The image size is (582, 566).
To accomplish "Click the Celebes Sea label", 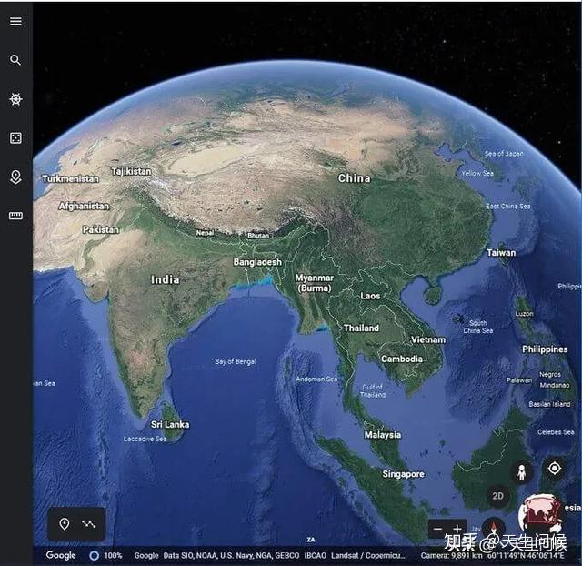I will tap(556, 432).
